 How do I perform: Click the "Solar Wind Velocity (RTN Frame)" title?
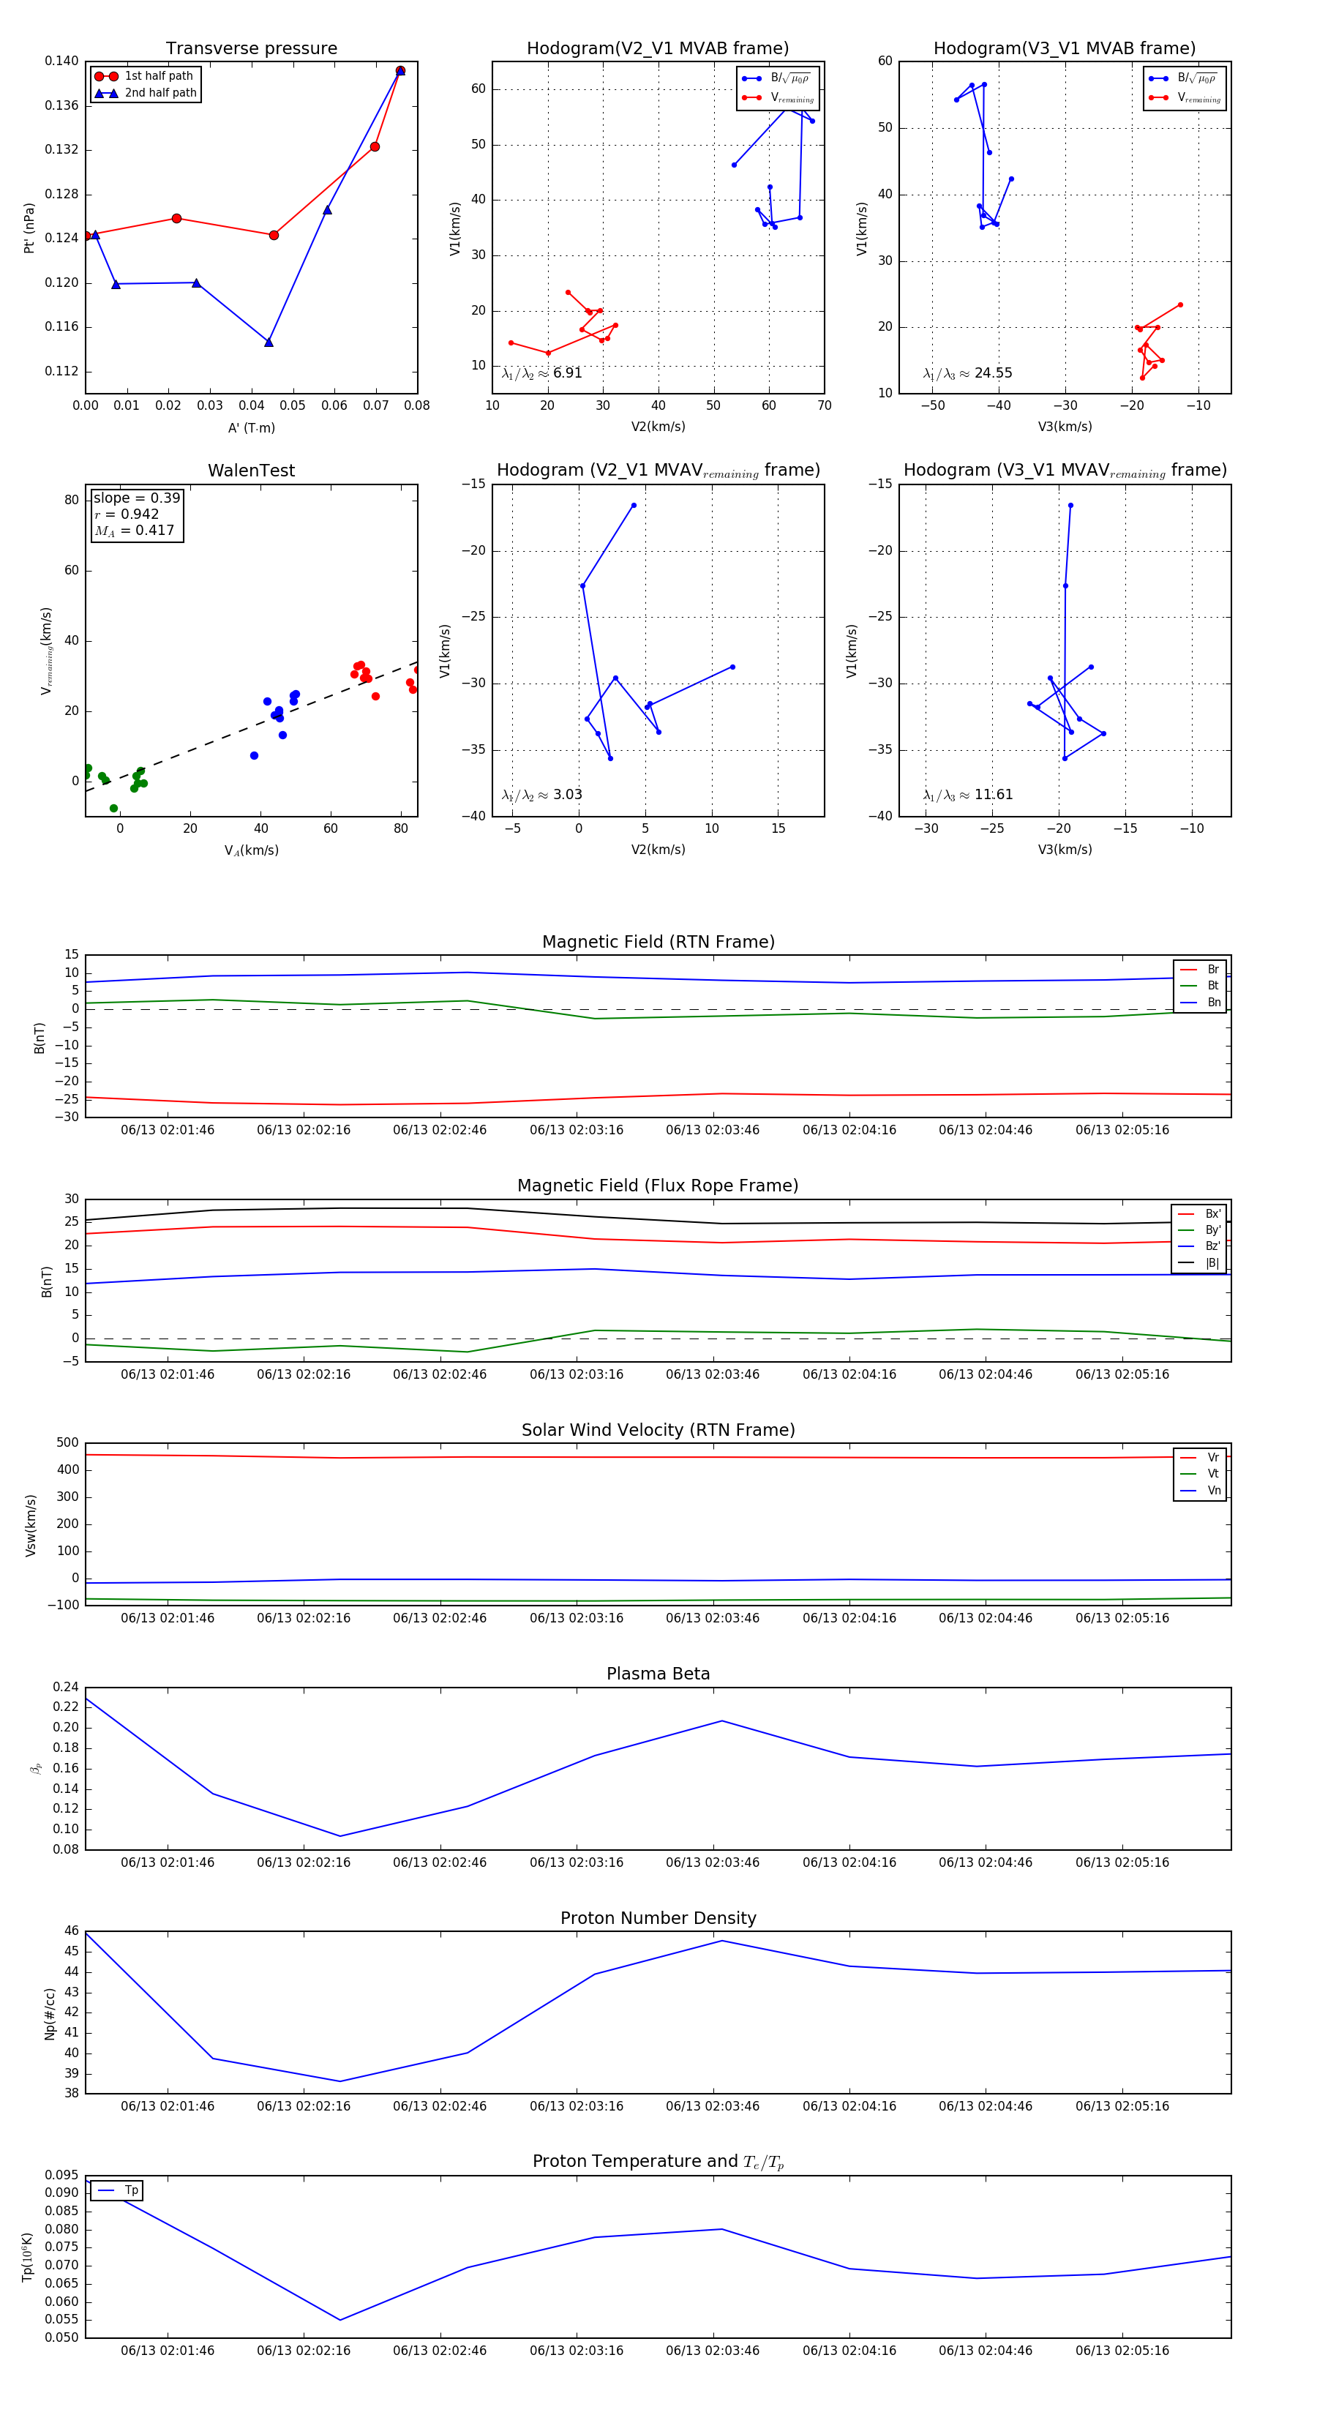[658, 1430]
